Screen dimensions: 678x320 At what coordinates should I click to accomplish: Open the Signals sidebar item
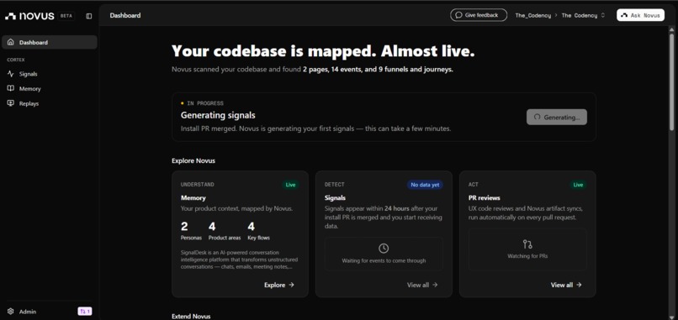click(50, 74)
